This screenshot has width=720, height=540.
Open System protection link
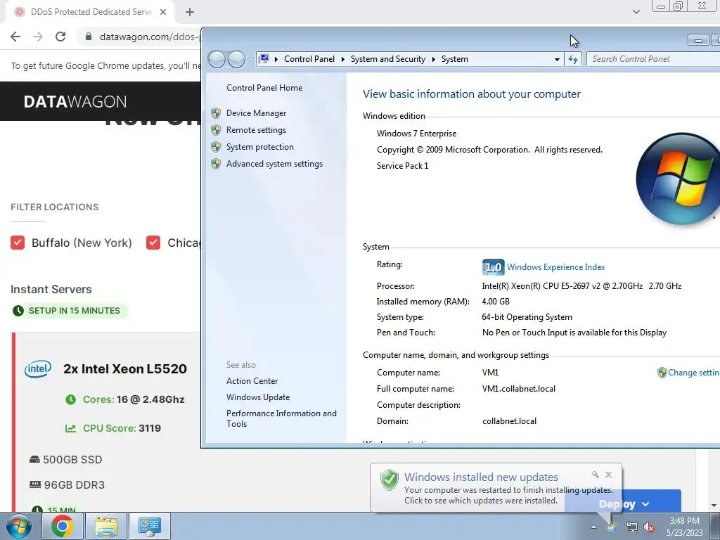(x=259, y=147)
